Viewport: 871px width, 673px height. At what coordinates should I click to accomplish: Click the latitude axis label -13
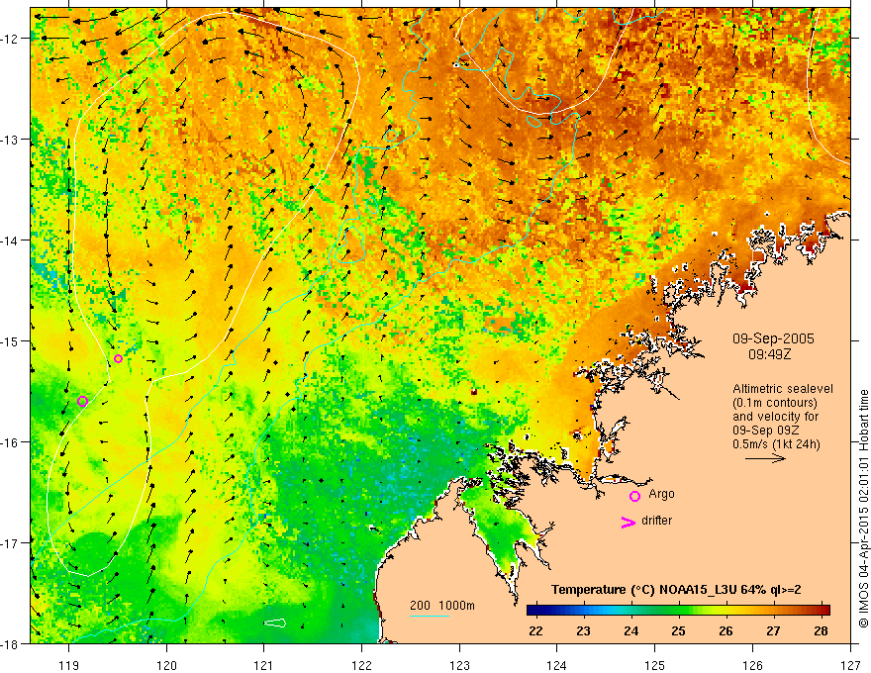coord(11,140)
